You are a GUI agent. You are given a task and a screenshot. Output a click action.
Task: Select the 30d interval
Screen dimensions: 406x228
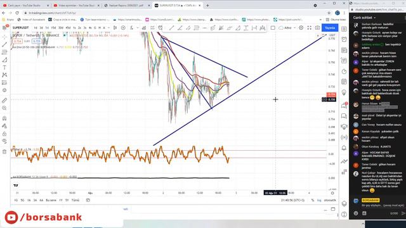coord(61,28)
